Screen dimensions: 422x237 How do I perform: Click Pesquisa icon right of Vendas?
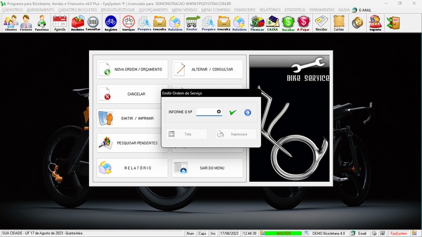pyautogui.click(x=208, y=23)
